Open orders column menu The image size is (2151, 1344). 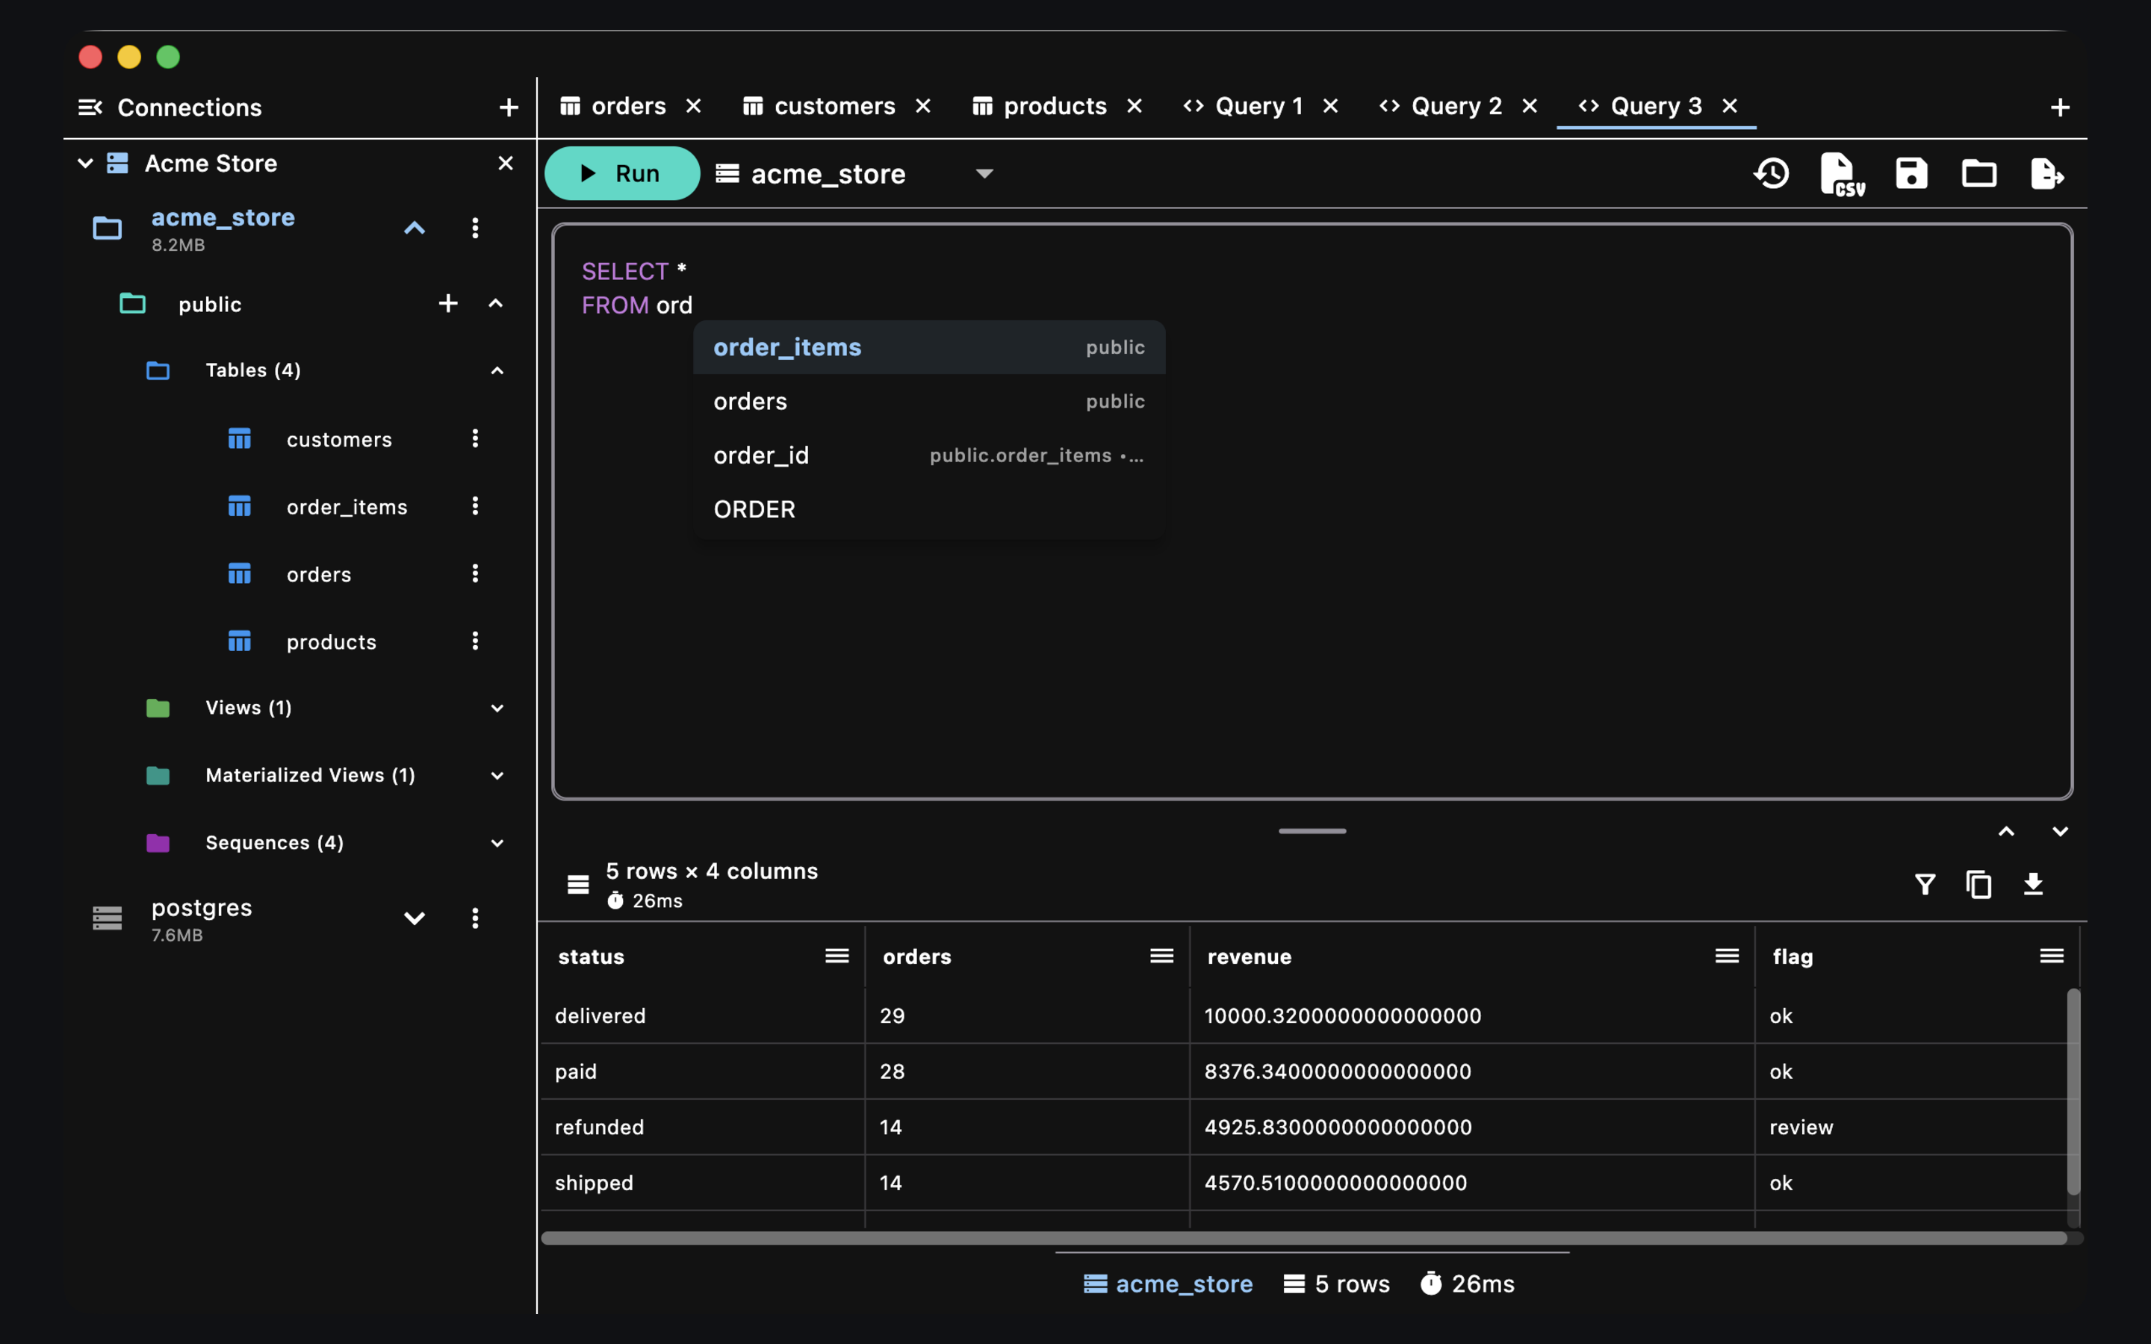1161,956
